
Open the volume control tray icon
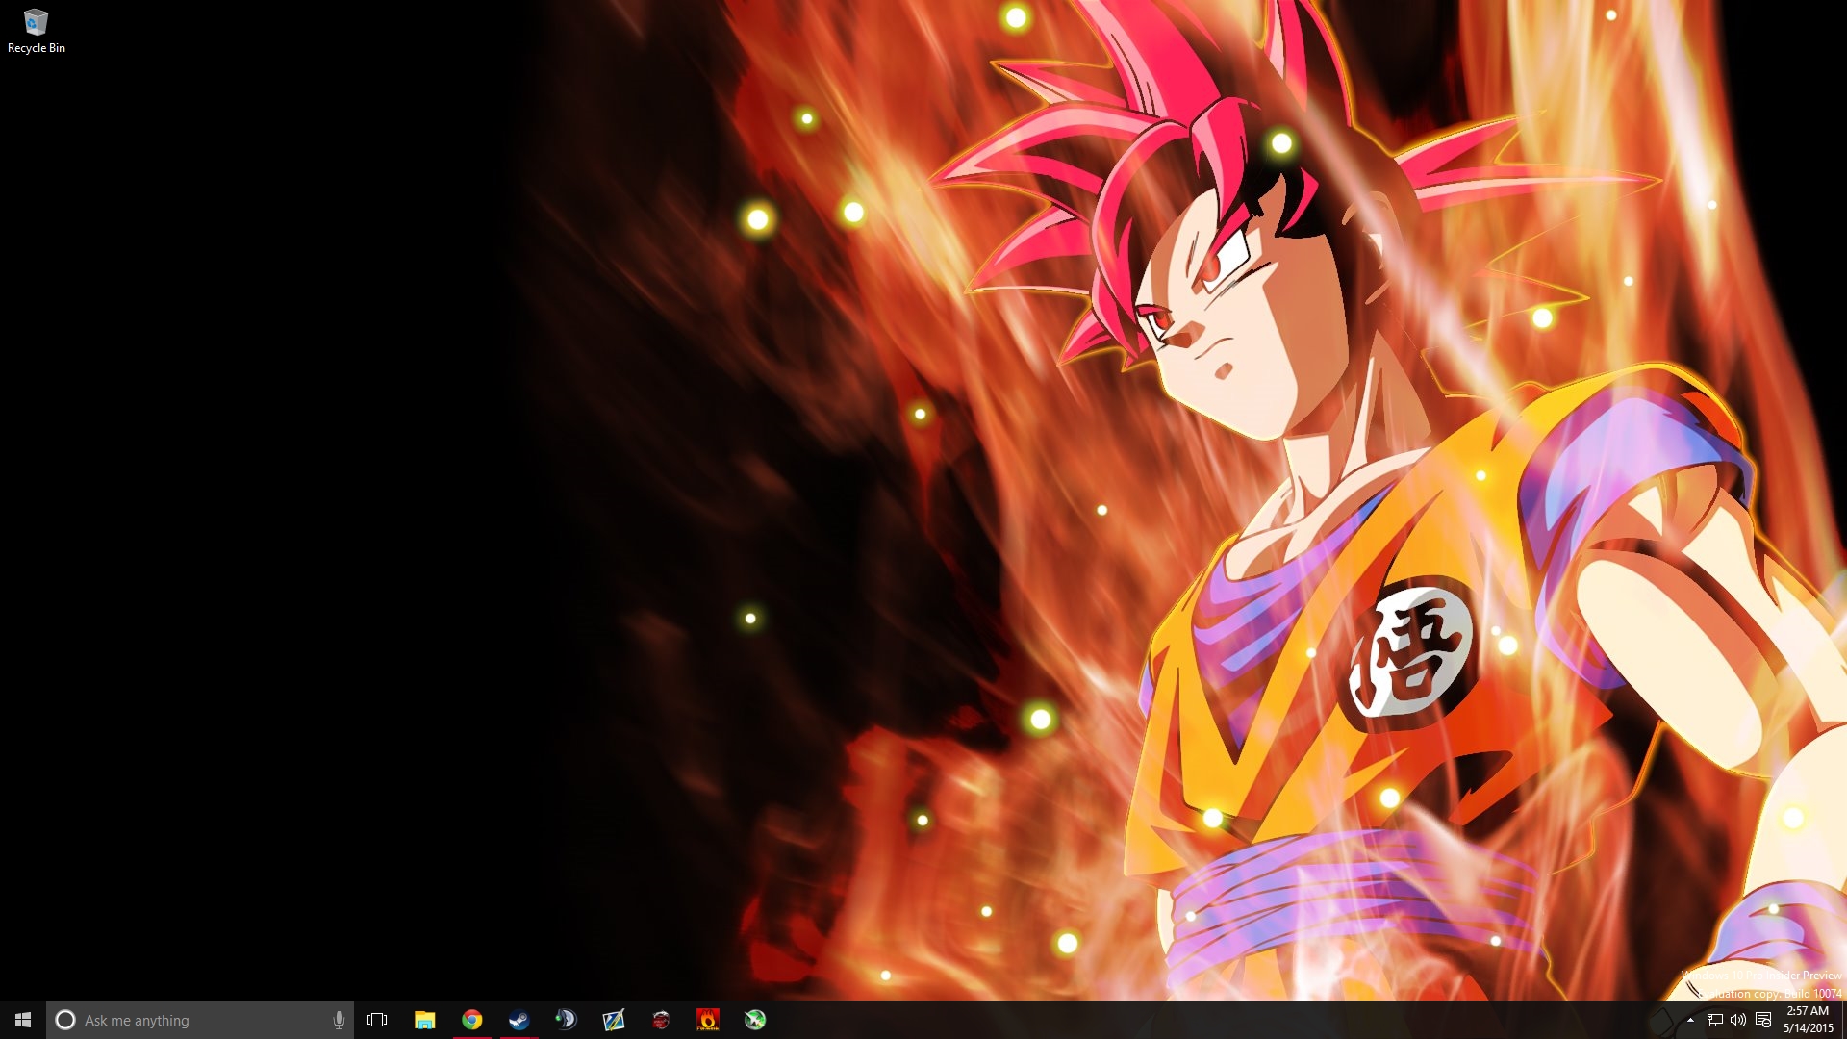[1738, 1020]
